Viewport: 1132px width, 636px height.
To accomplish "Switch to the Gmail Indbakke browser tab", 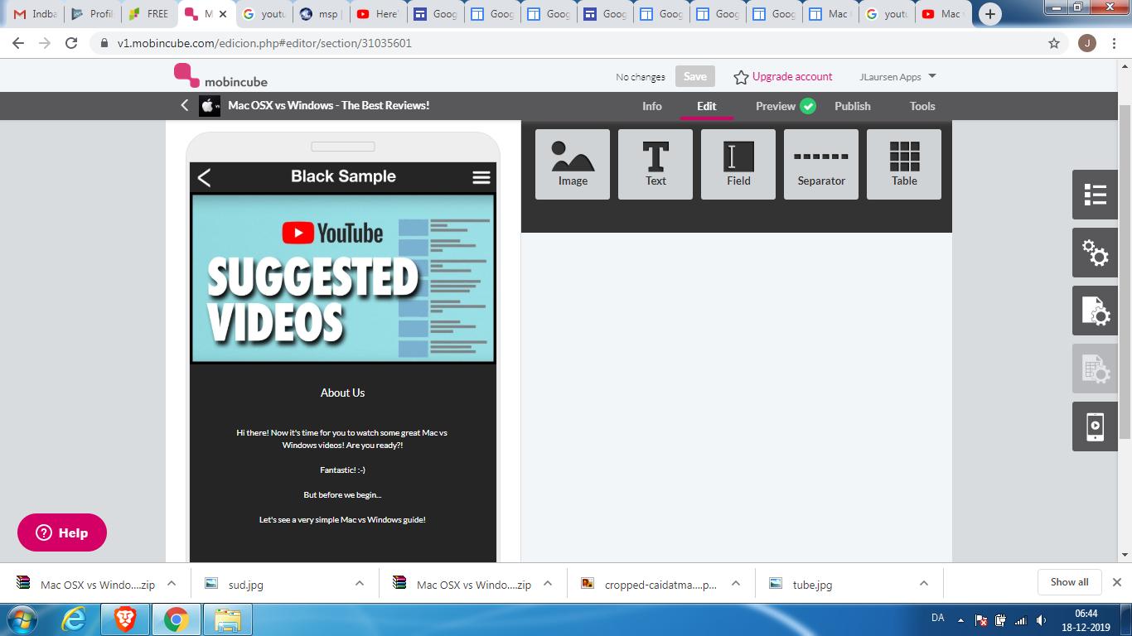I will point(35,14).
